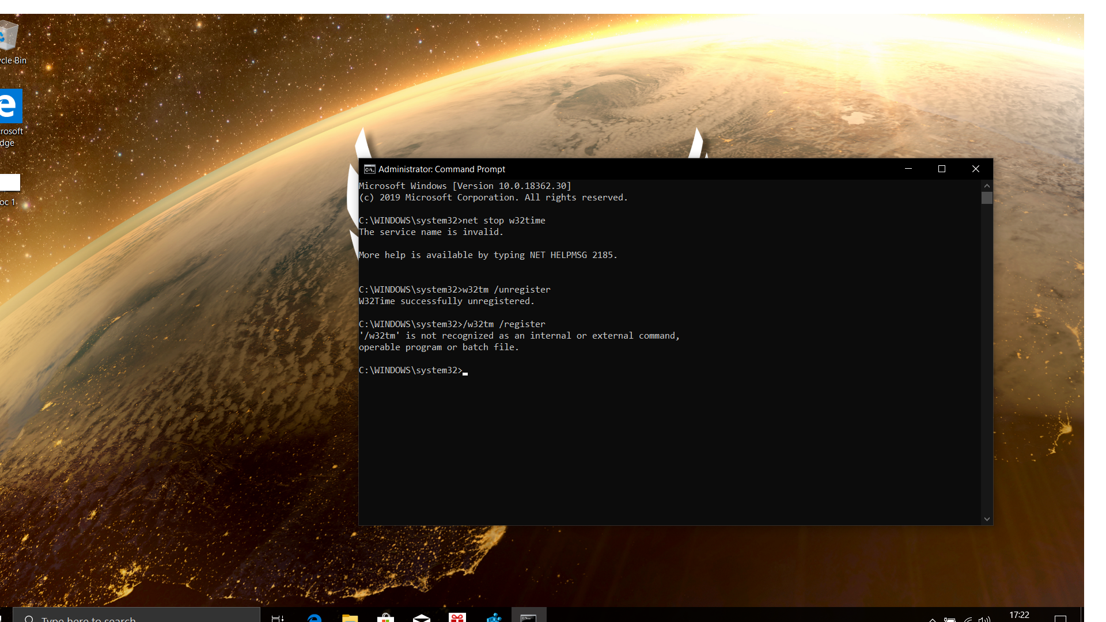Click the 'Administrator: Command Prompt' title text
This screenshot has width=1106, height=622.
point(442,169)
